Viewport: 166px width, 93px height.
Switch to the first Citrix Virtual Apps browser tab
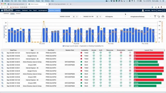17,4
